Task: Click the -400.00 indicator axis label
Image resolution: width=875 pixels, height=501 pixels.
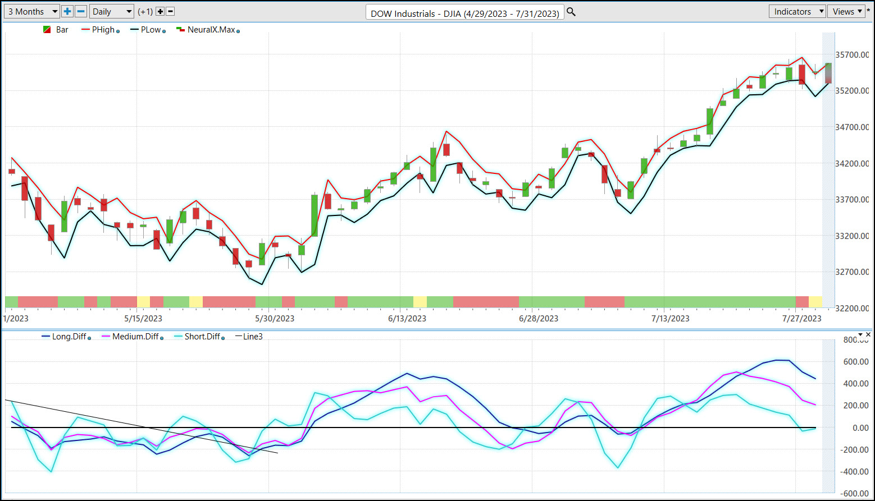Action: pos(854,472)
